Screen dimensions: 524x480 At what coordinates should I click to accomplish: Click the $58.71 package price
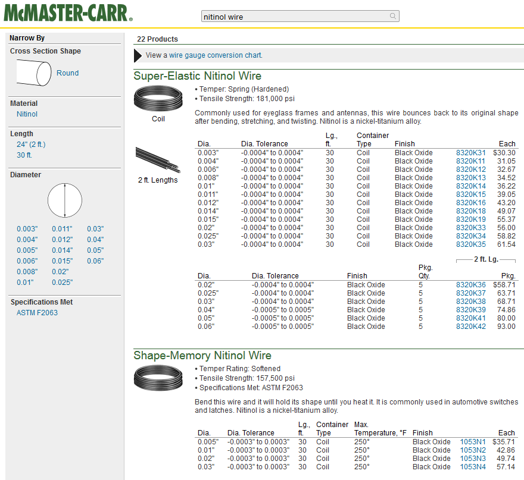point(504,285)
